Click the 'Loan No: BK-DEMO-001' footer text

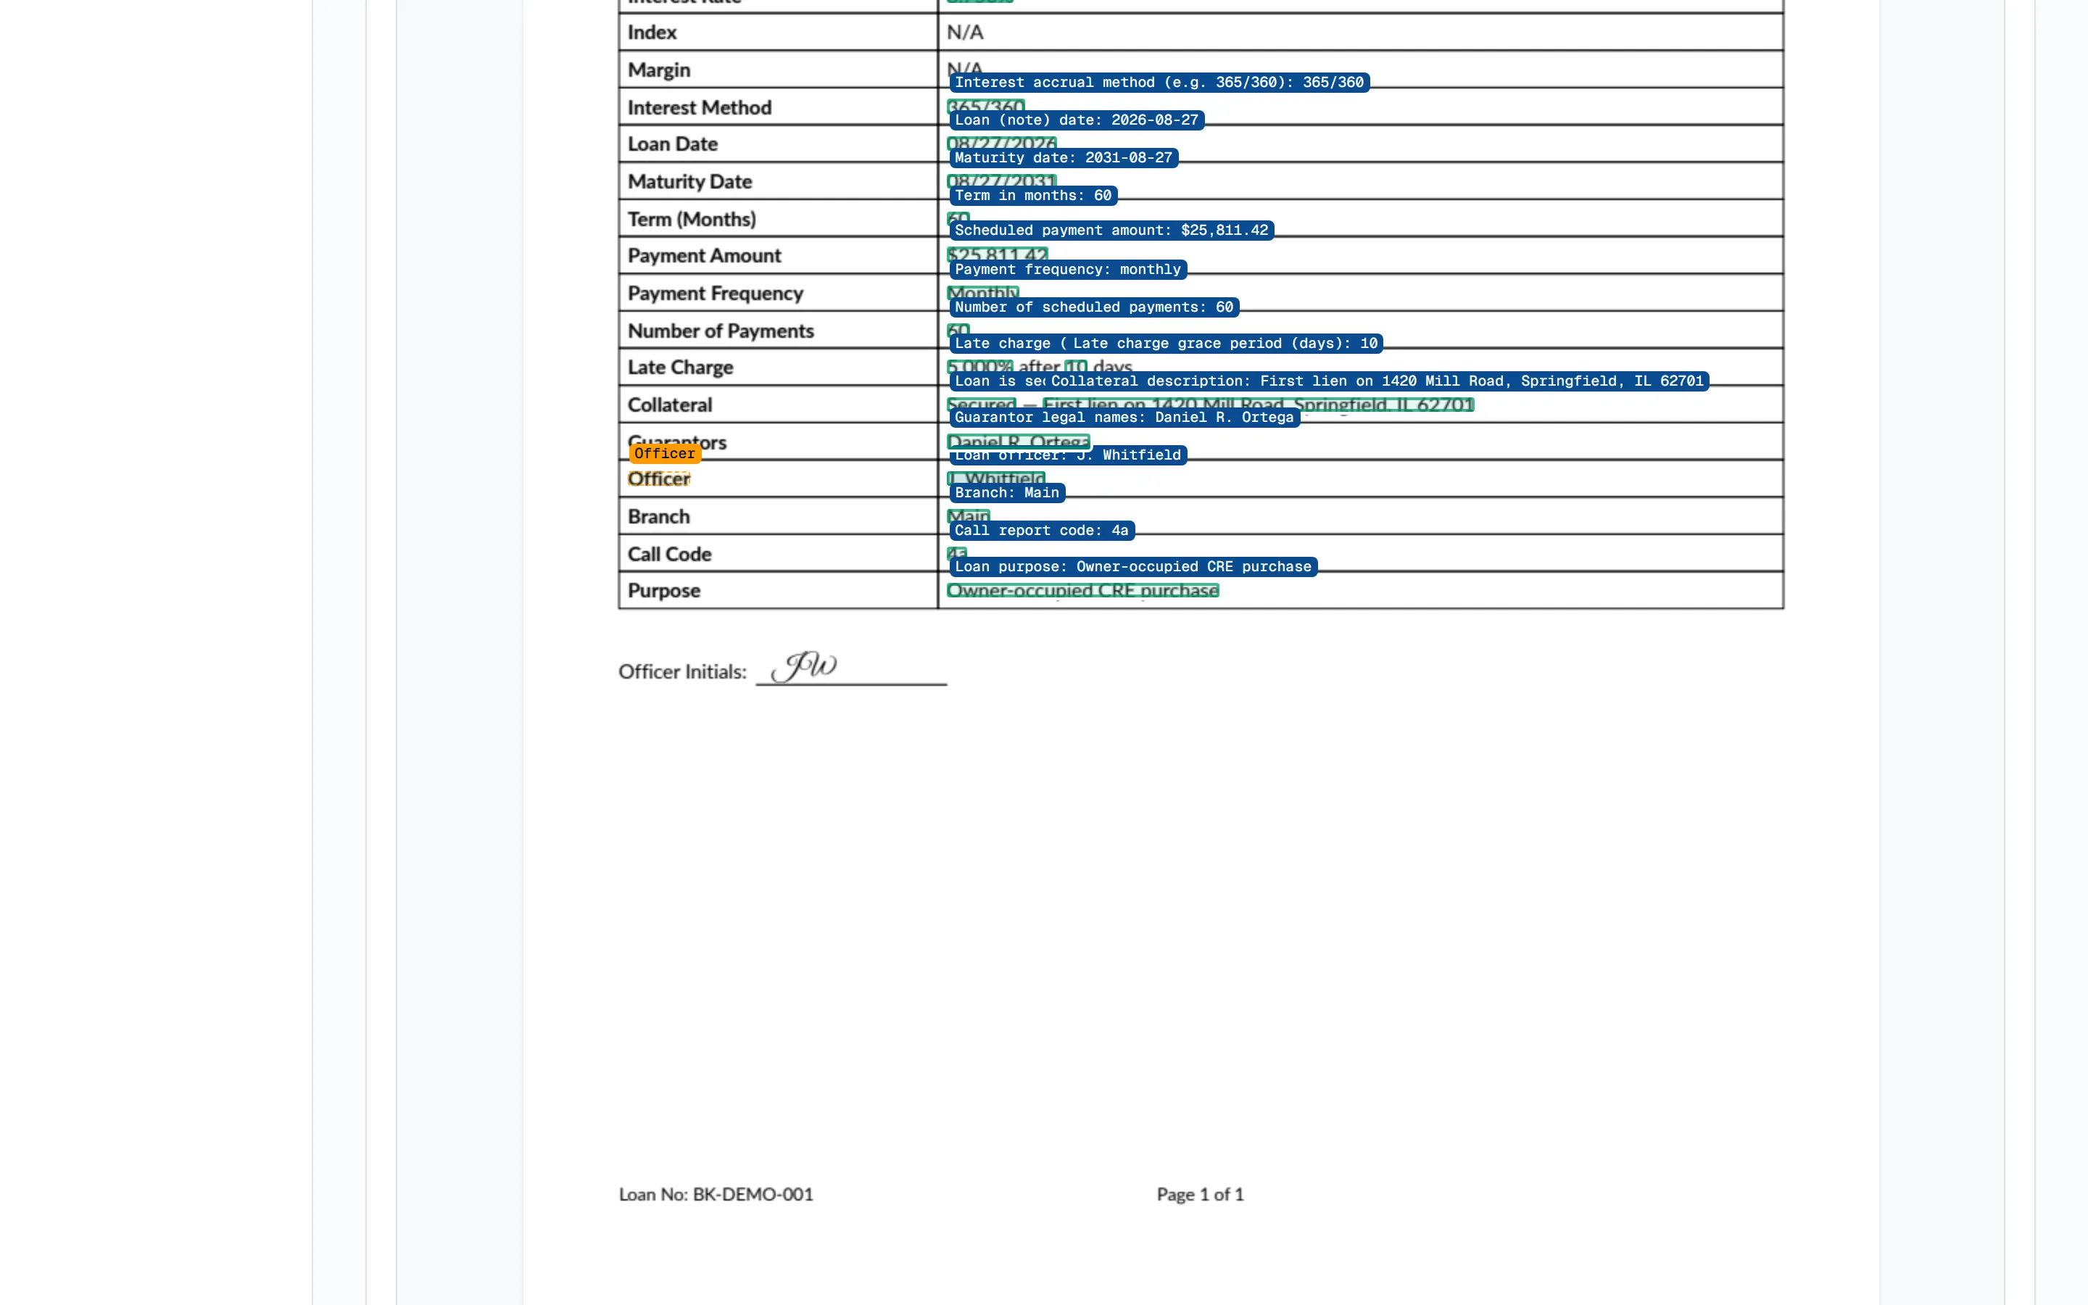716,1195
